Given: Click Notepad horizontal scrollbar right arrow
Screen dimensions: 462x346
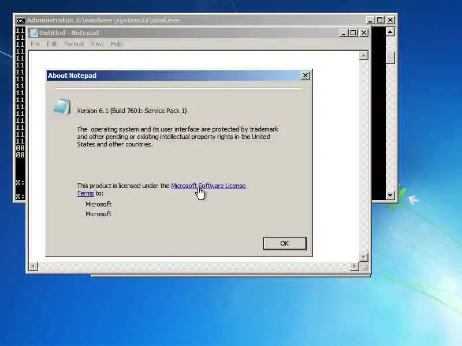Looking at the screenshot, I should click(x=354, y=266).
